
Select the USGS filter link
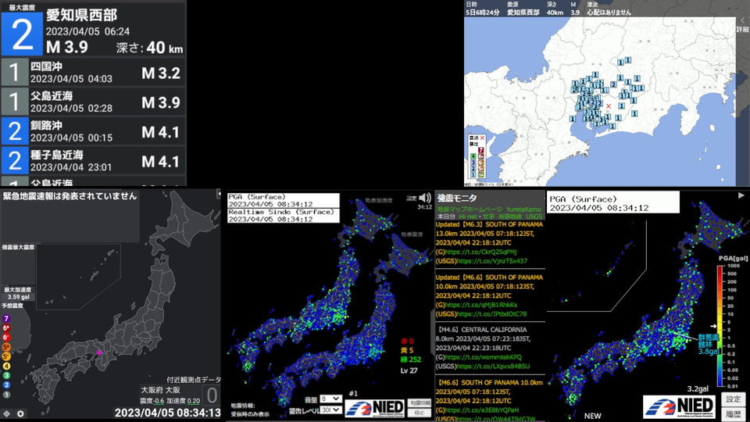(x=534, y=216)
